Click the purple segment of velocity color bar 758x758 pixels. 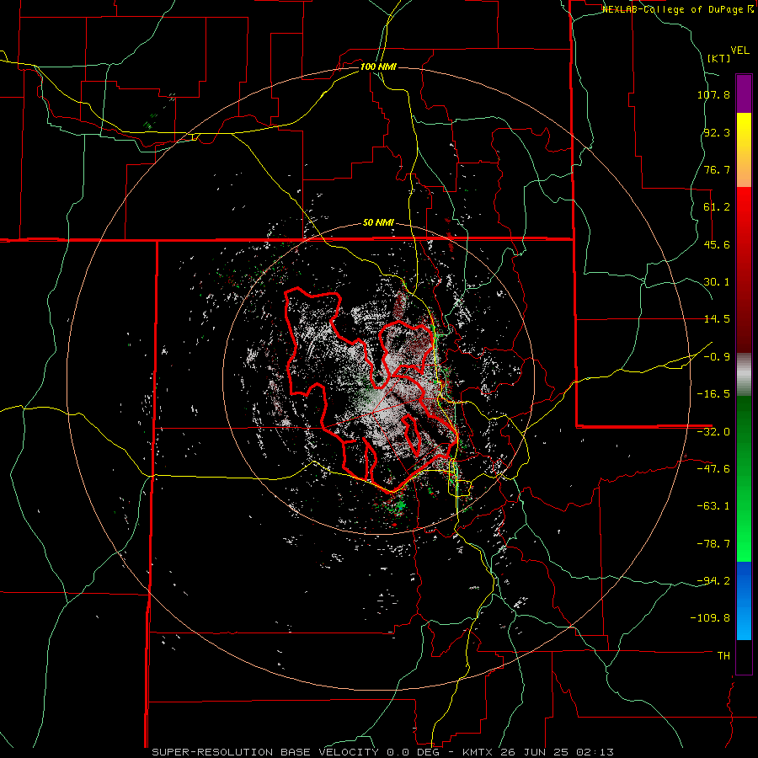(x=744, y=93)
